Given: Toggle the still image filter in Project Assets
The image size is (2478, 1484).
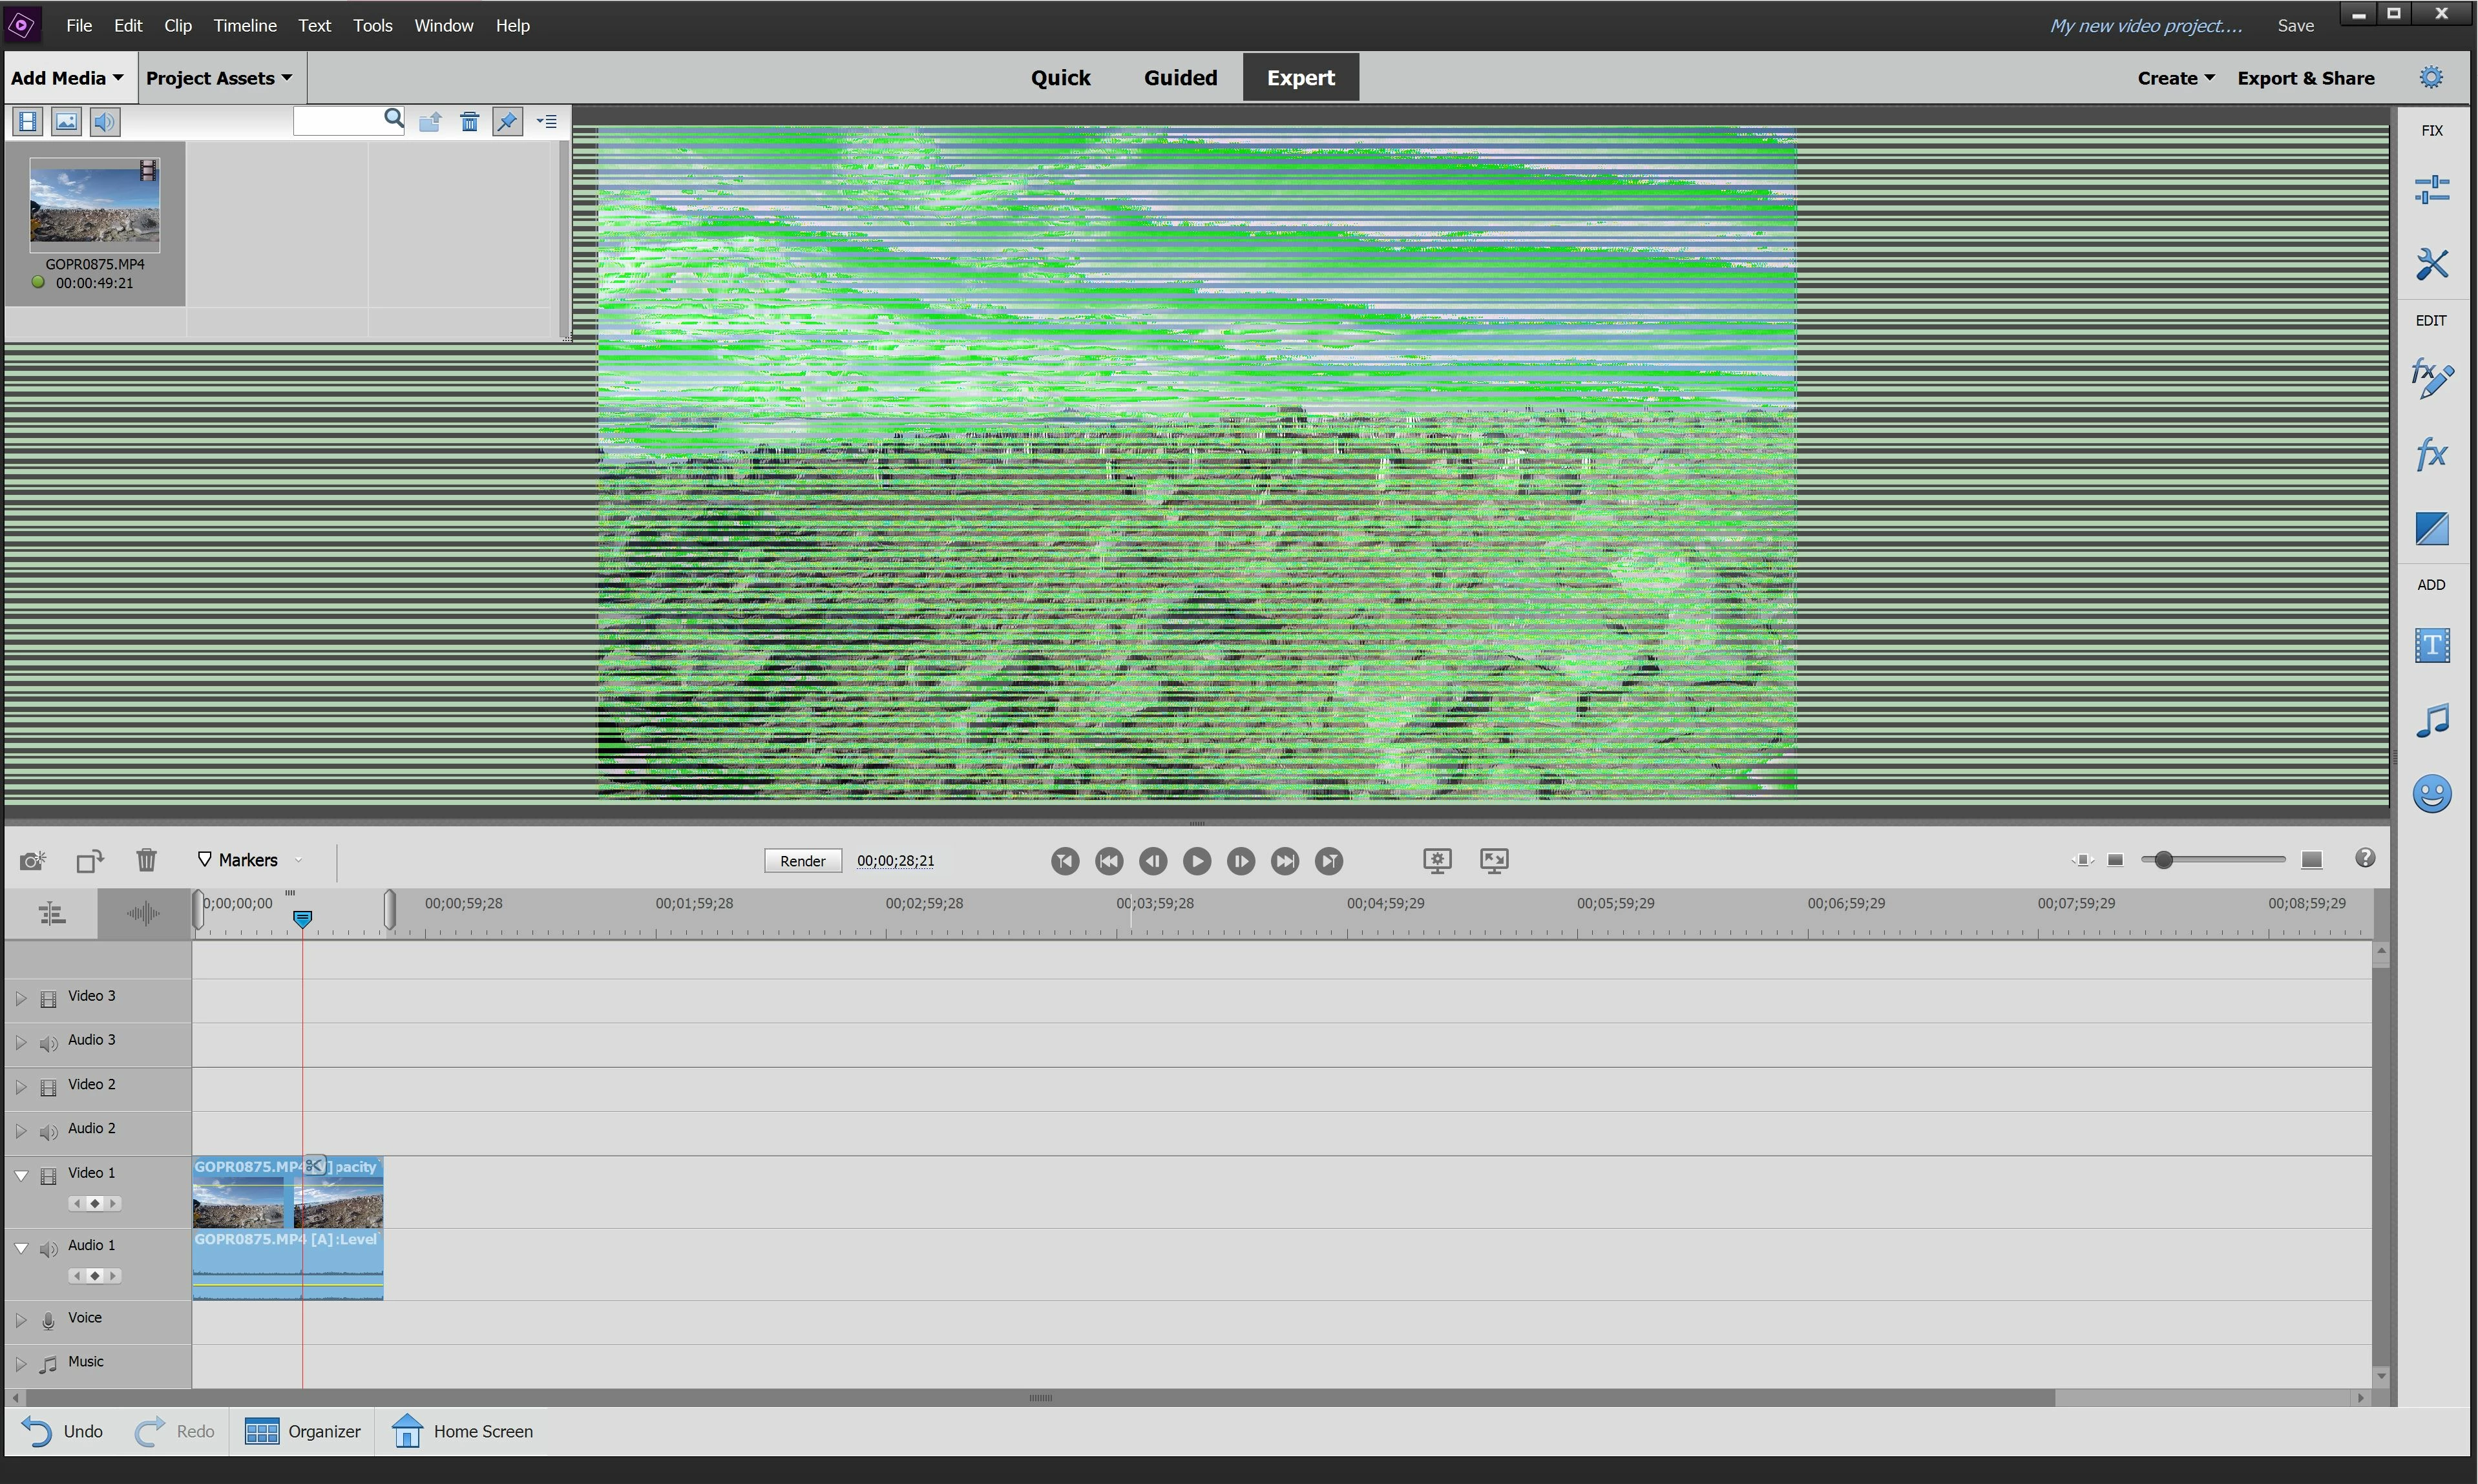Looking at the screenshot, I should (66, 122).
